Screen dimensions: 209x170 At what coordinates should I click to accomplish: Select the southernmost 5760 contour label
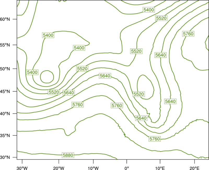click(x=155, y=139)
